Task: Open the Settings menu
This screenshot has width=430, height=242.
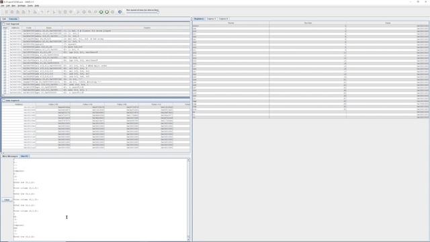Action: point(21,5)
